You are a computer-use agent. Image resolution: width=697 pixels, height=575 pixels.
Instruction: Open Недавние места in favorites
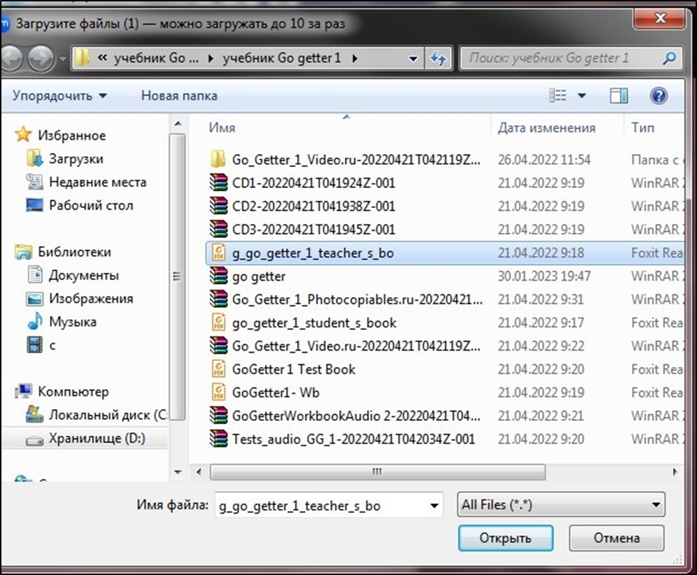pyautogui.click(x=86, y=182)
